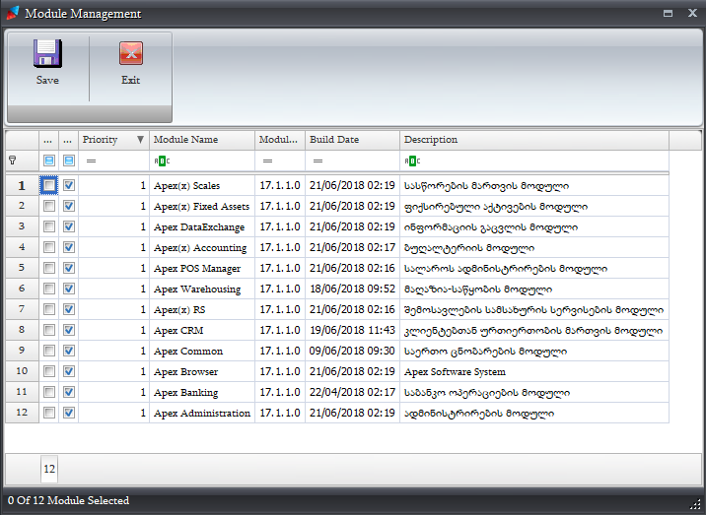Screen dimensions: 706x515
Task: Sort by the Module Name column header
Action: 202,140
